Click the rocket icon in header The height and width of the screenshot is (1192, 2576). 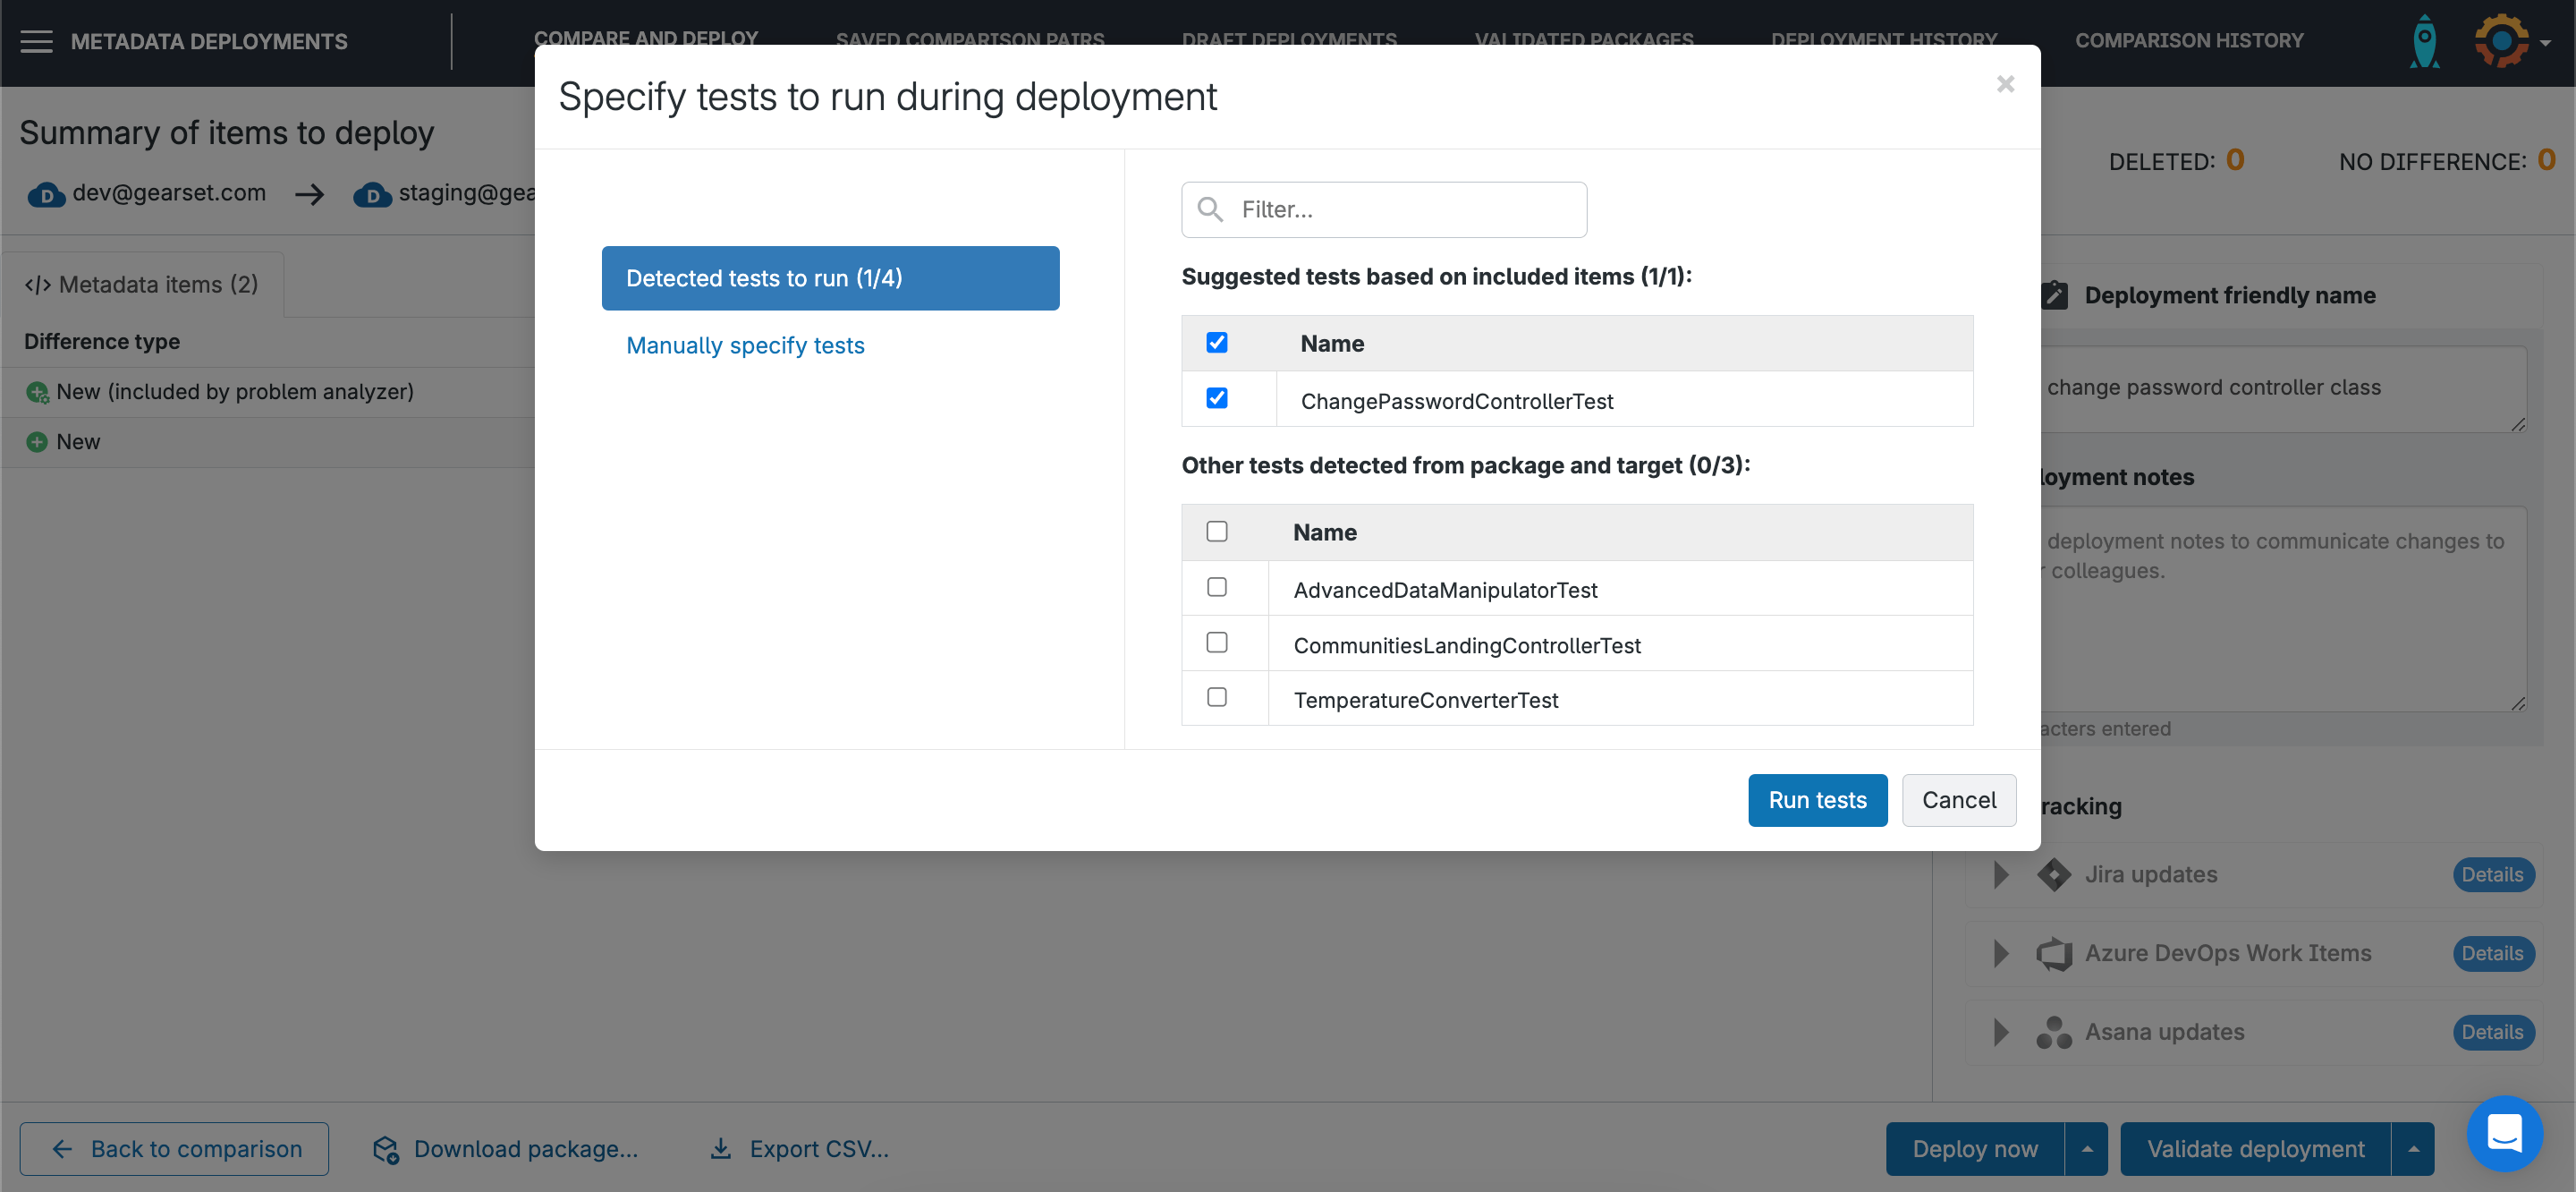pos(2424,41)
